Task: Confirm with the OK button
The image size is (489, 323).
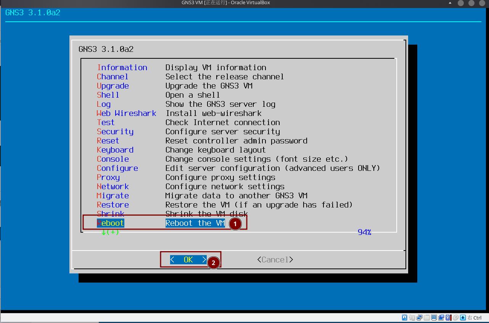Action: click(x=188, y=260)
